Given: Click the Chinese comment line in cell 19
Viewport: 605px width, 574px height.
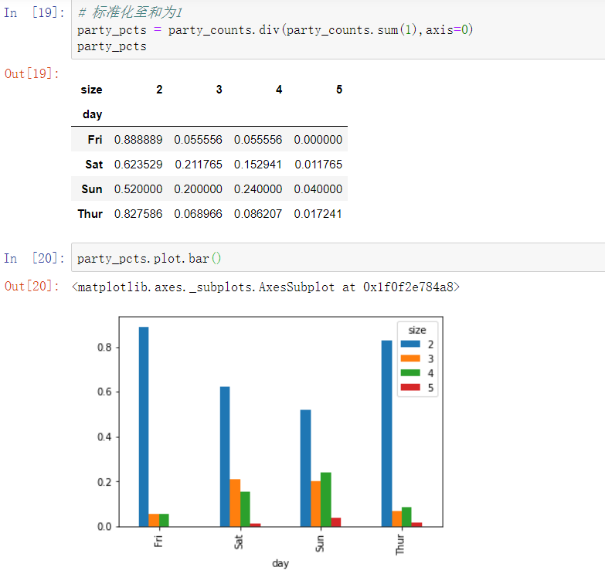Looking at the screenshot, I should point(130,12).
